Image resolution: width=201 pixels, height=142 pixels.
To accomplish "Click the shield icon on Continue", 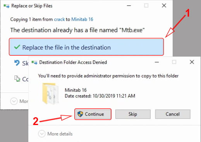I will pyautogui.click(x=80, y=114).
